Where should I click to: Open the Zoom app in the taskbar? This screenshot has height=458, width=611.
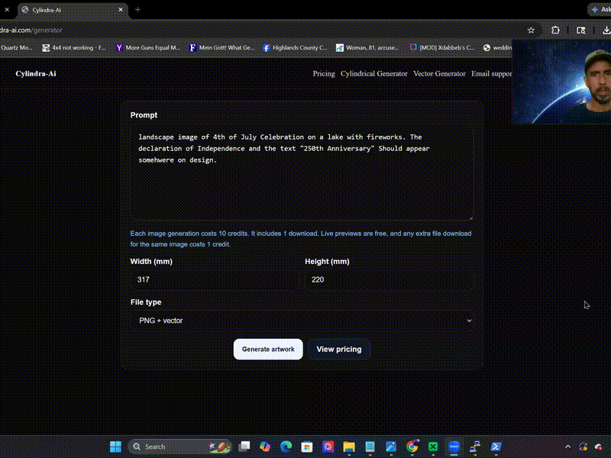[x=454, y=447]
